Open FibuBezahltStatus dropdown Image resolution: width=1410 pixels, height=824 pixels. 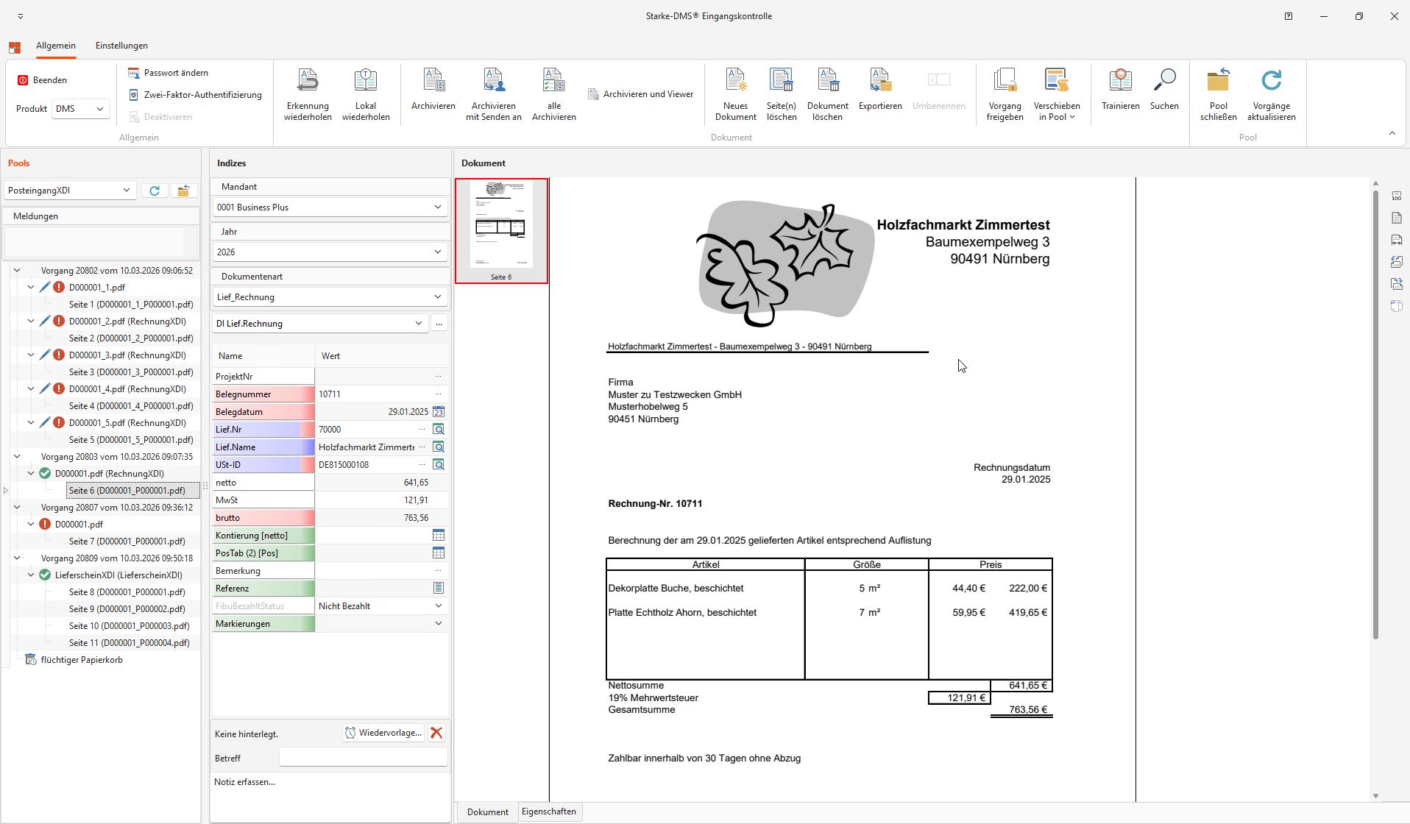click(439, 606)
